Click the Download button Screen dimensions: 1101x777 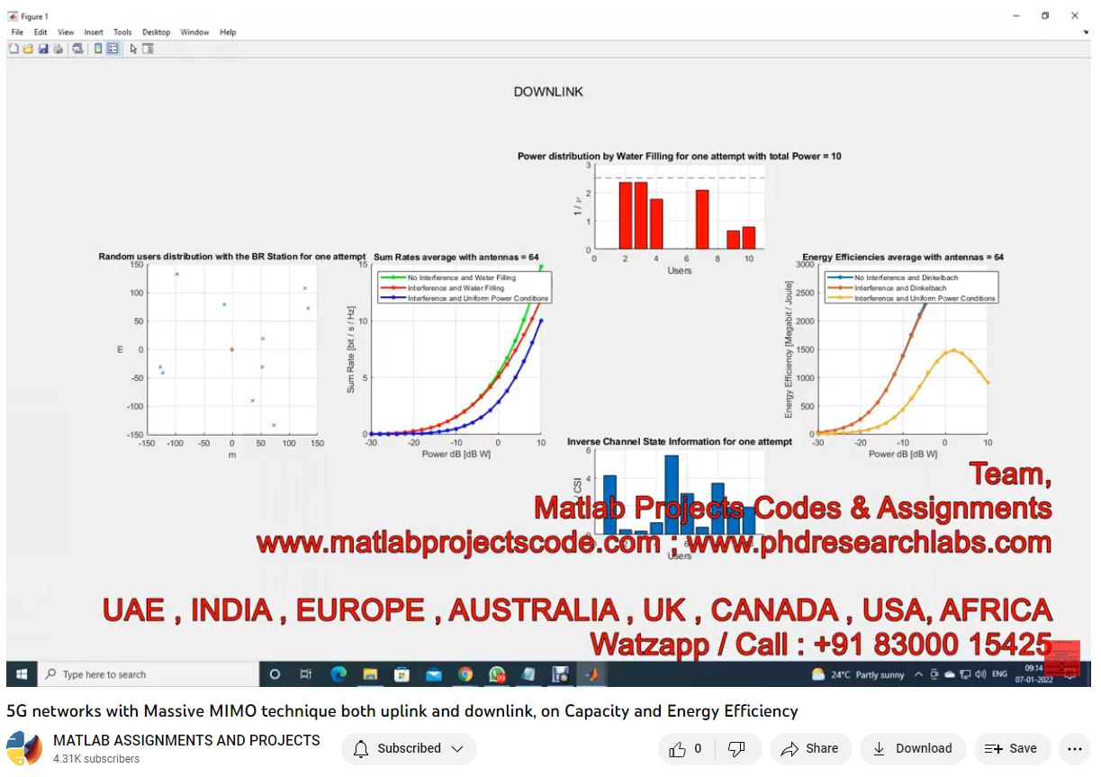[913, 748]
